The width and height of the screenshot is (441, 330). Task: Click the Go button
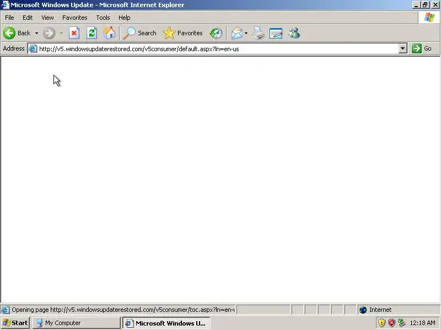[422, 48]
